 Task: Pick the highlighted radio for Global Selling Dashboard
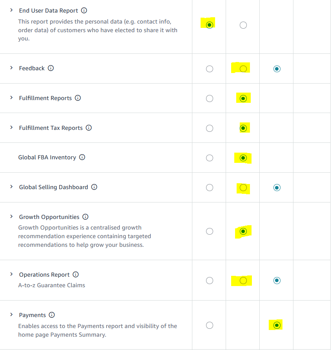point(243,188)
